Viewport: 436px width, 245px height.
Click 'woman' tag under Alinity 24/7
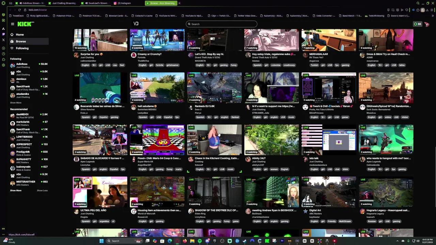click(x=274, y=169)
